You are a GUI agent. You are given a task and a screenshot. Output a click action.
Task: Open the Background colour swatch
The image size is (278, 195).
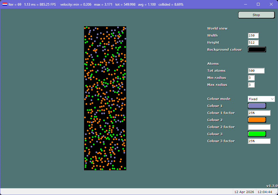(257, 50)
